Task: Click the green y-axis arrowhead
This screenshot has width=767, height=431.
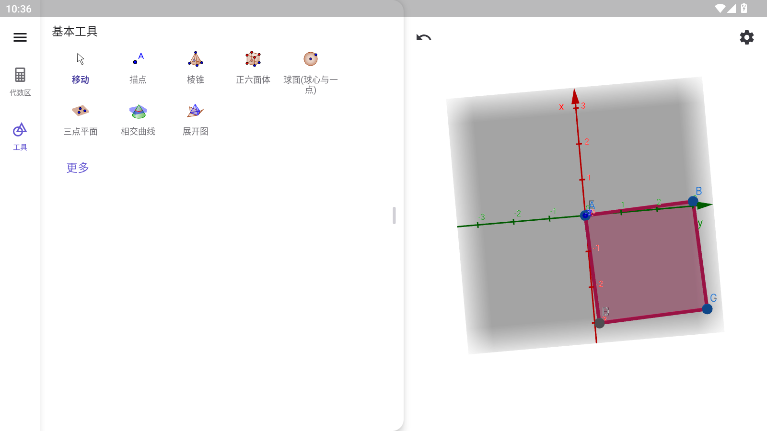Action: pos(705,205)
